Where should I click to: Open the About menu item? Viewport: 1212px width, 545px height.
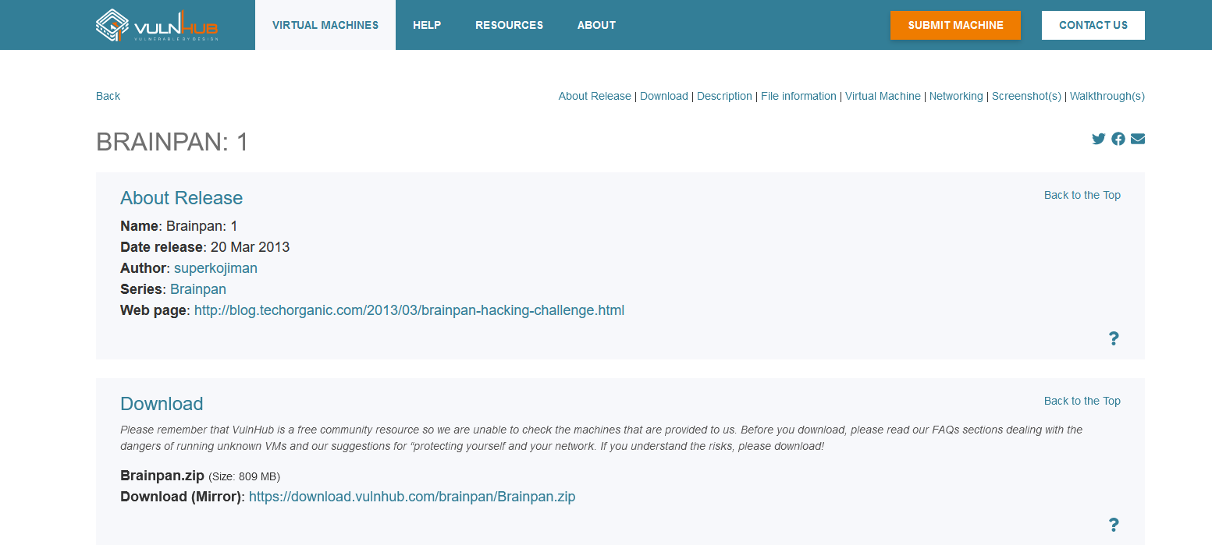[596, 25]
